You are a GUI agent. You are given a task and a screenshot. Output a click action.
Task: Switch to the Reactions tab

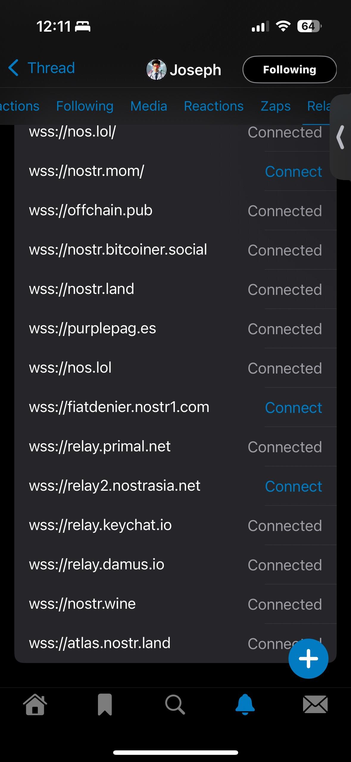(x=214, y=106)
